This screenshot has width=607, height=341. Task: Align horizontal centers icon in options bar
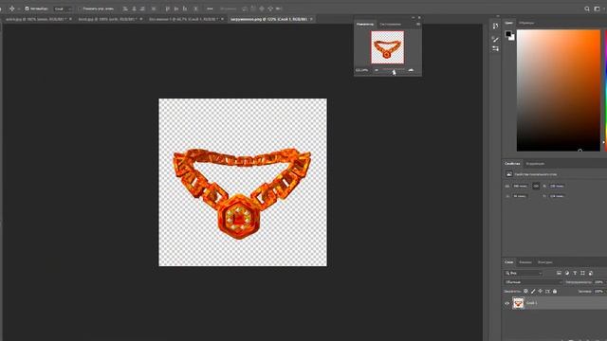(134, 9)
